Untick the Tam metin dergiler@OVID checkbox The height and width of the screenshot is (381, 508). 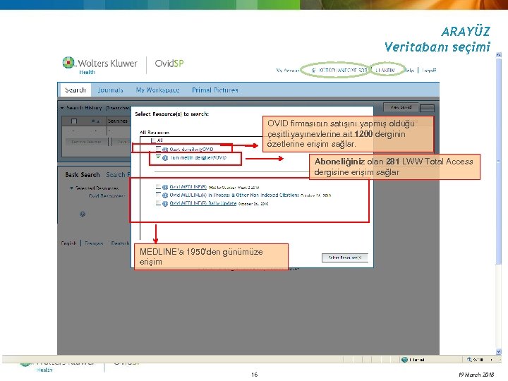tap(158, 157)
